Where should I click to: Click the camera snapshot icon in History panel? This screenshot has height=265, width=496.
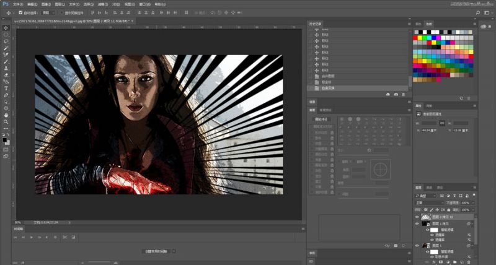pos(396,94)
